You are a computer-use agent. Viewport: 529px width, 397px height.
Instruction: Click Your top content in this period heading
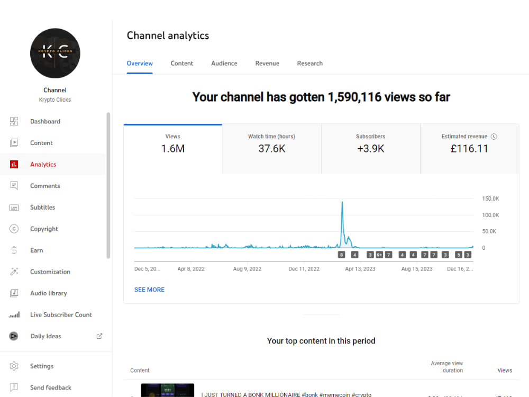click(321, 341)
